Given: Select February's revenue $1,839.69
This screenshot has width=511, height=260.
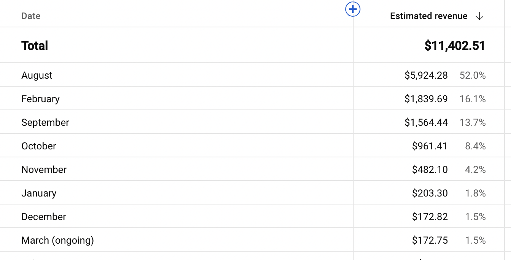Looking at the screenshot, I should click(x=426, y=99).
